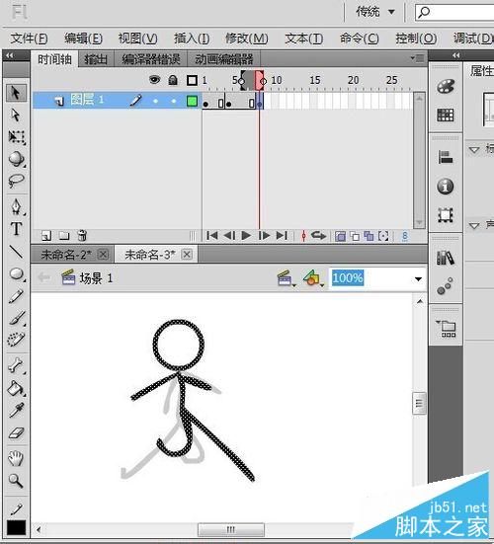Open the Align panel icon
Screen dimensions: 494x544
pos(446,157)
